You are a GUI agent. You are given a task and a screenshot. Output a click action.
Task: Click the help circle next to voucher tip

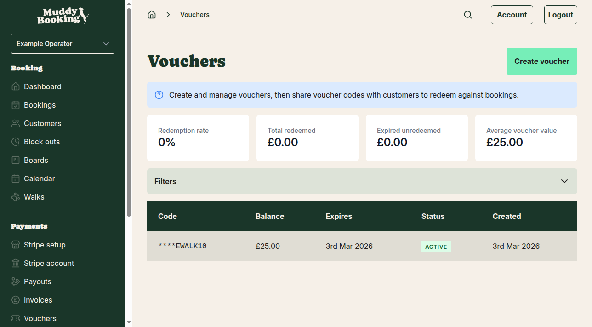[159, 94]
